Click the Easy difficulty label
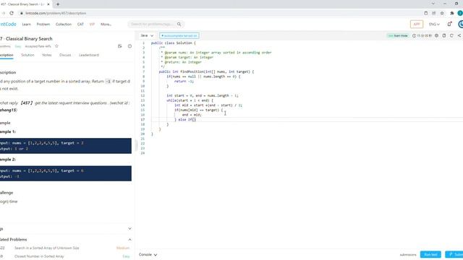 pyautogui.click(x=18, y=46)
